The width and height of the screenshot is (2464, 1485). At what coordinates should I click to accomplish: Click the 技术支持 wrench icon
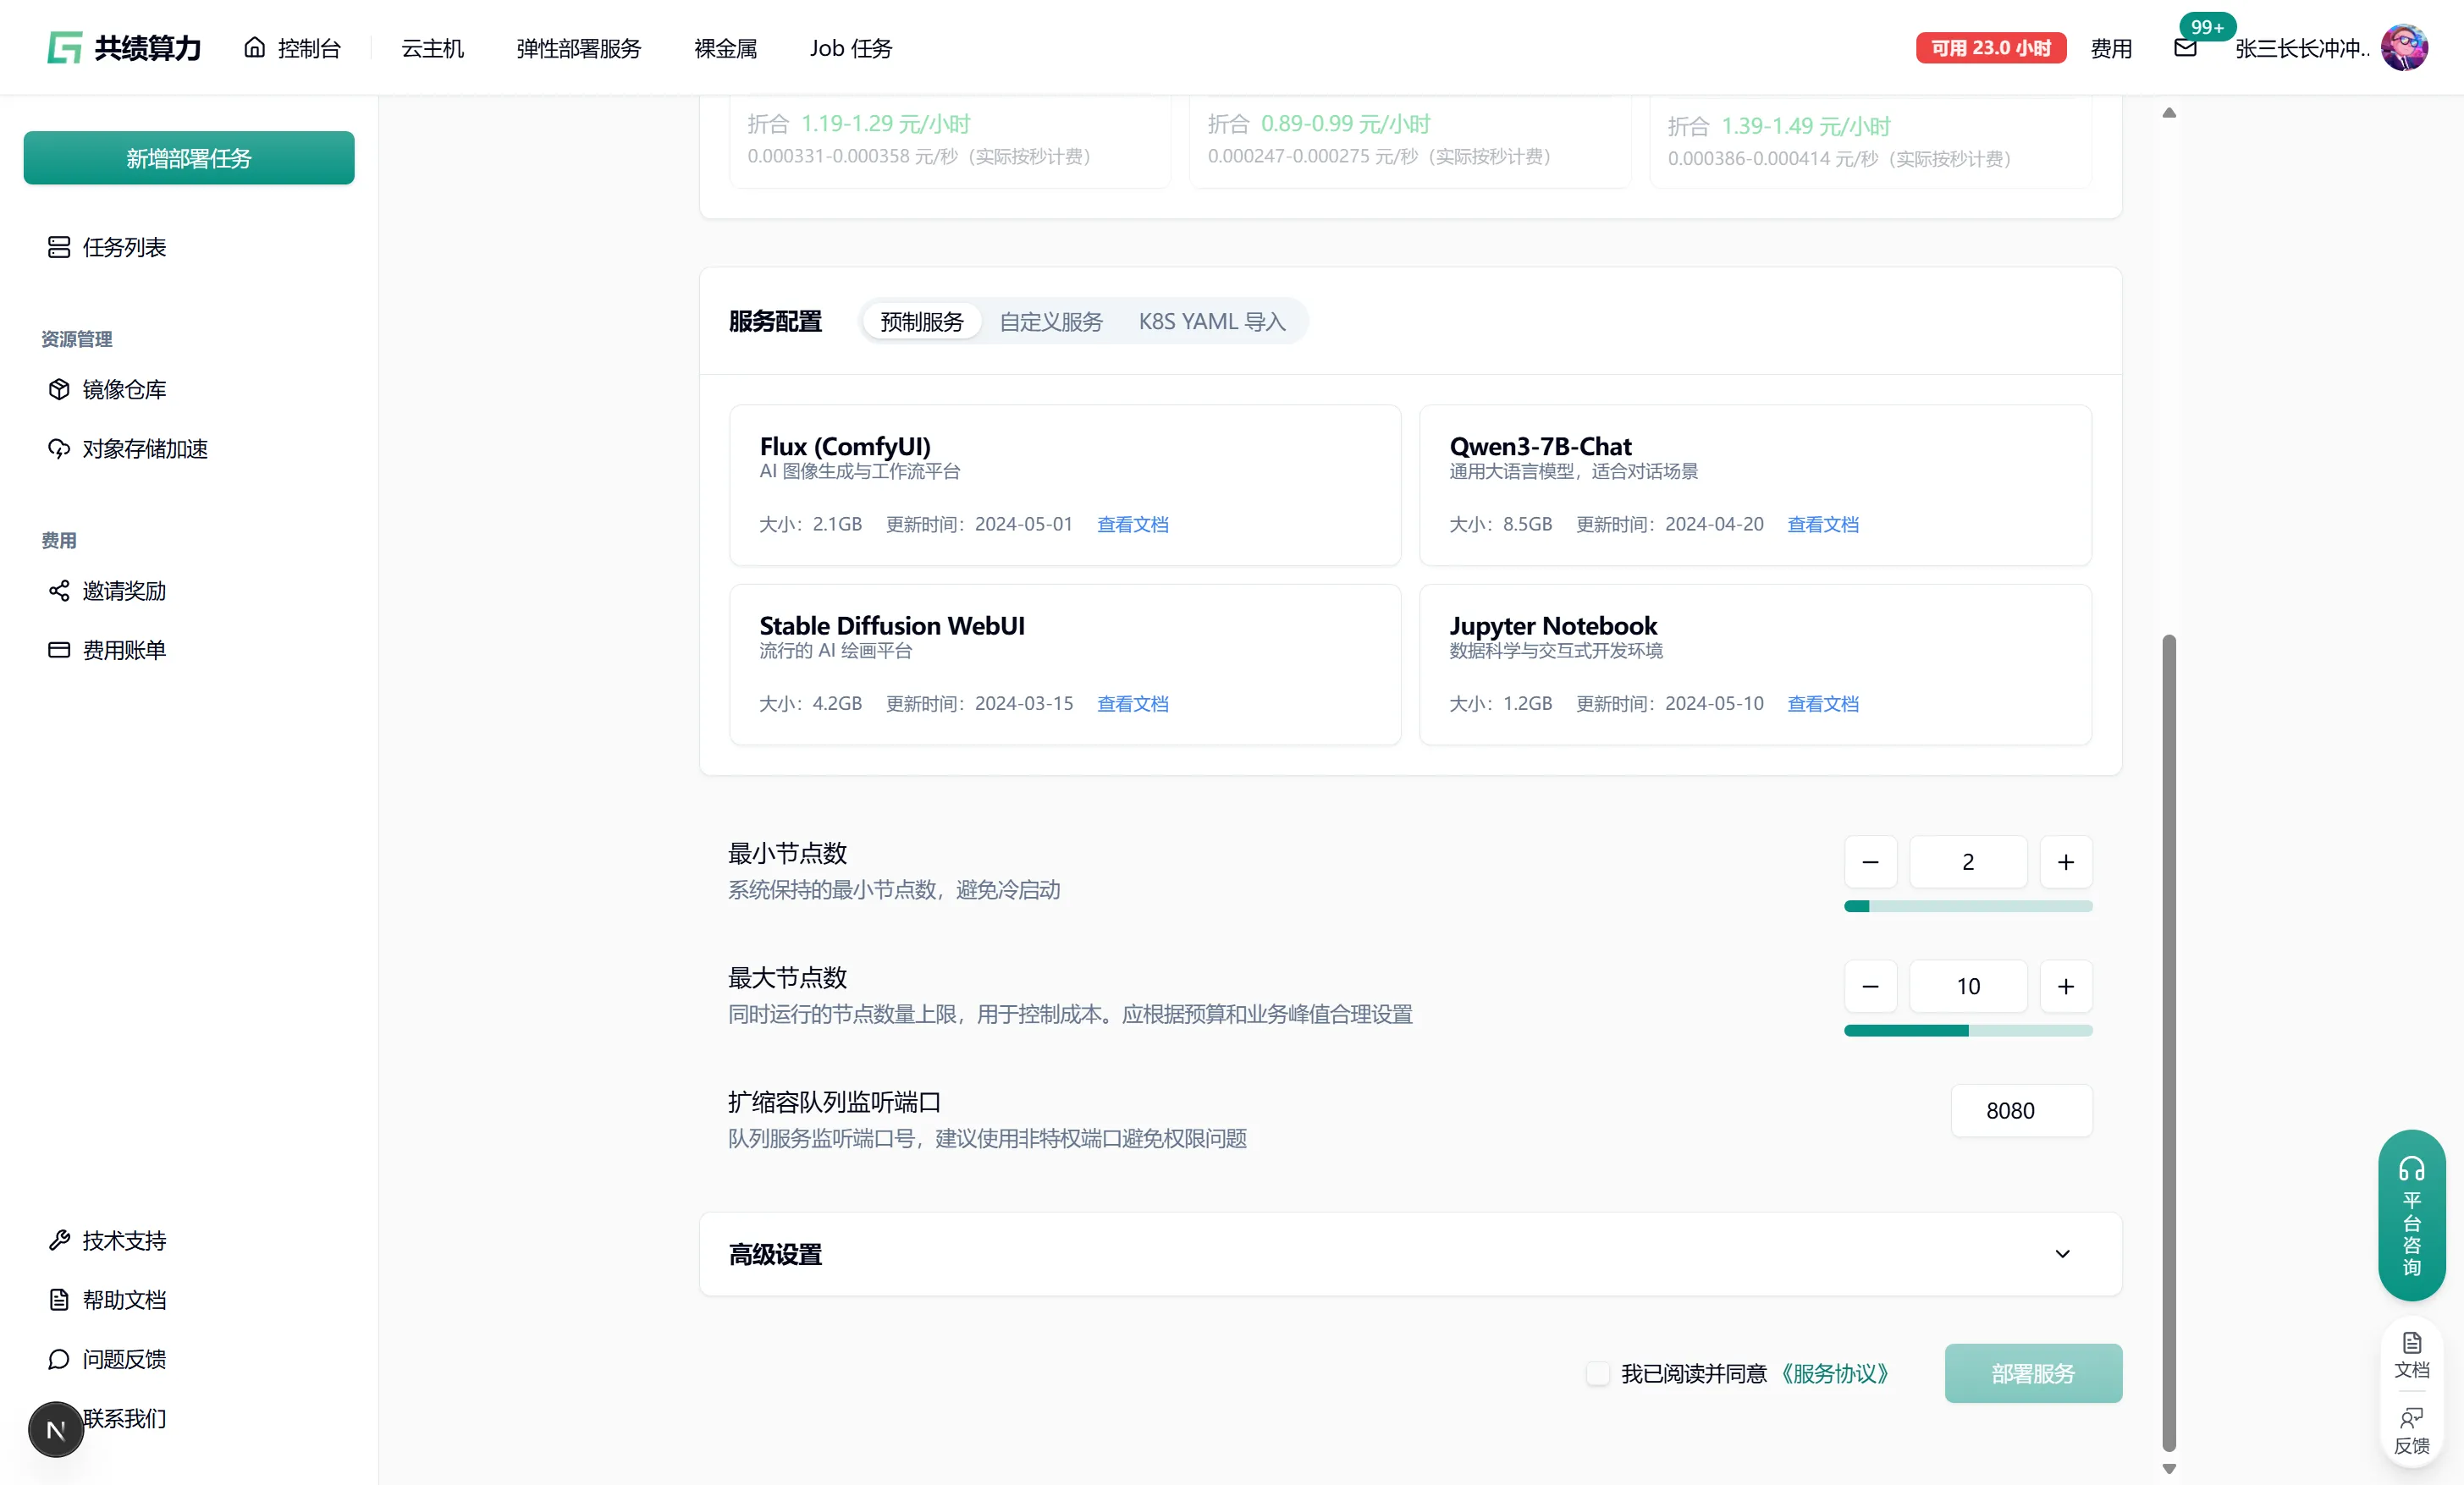pyautogui.click(x=59, y=1240)
